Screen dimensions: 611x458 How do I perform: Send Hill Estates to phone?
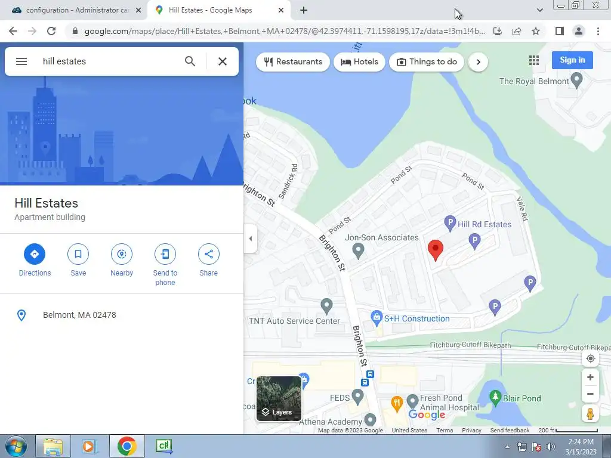tap(165, 265)
